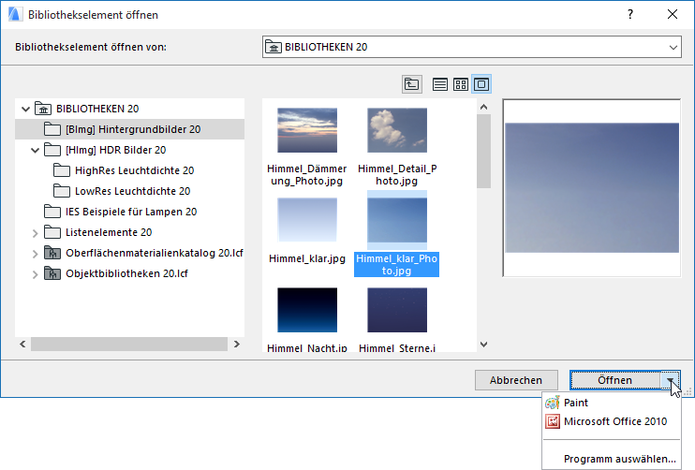Expand the Listenelemente 20 tree node
The image size is (695, 470).
tap(35, 233)
